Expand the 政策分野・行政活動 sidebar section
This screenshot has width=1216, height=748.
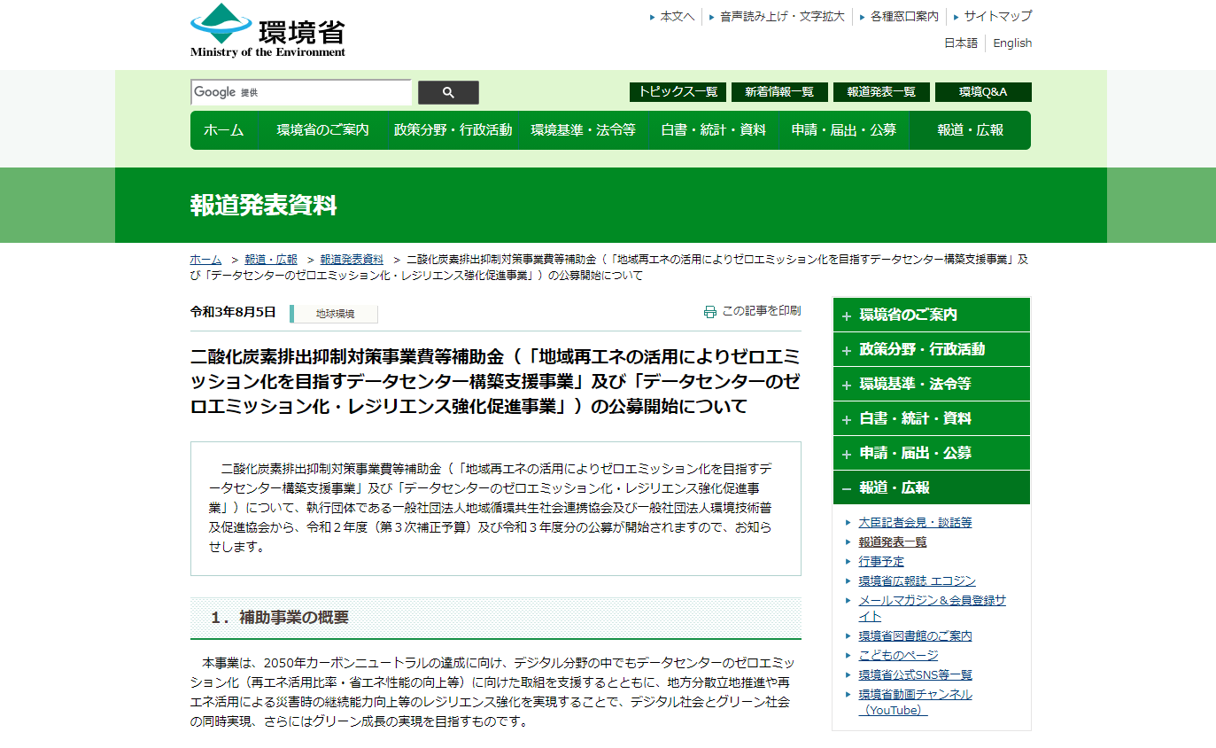tap(931, 349)
